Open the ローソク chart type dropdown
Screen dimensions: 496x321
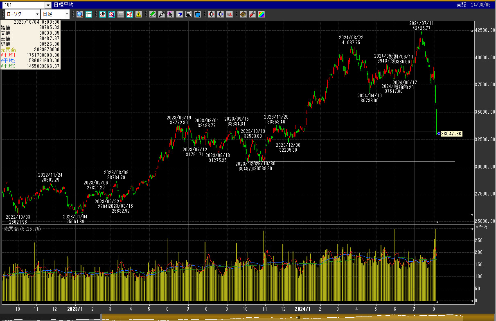click(x=36, y=14)
